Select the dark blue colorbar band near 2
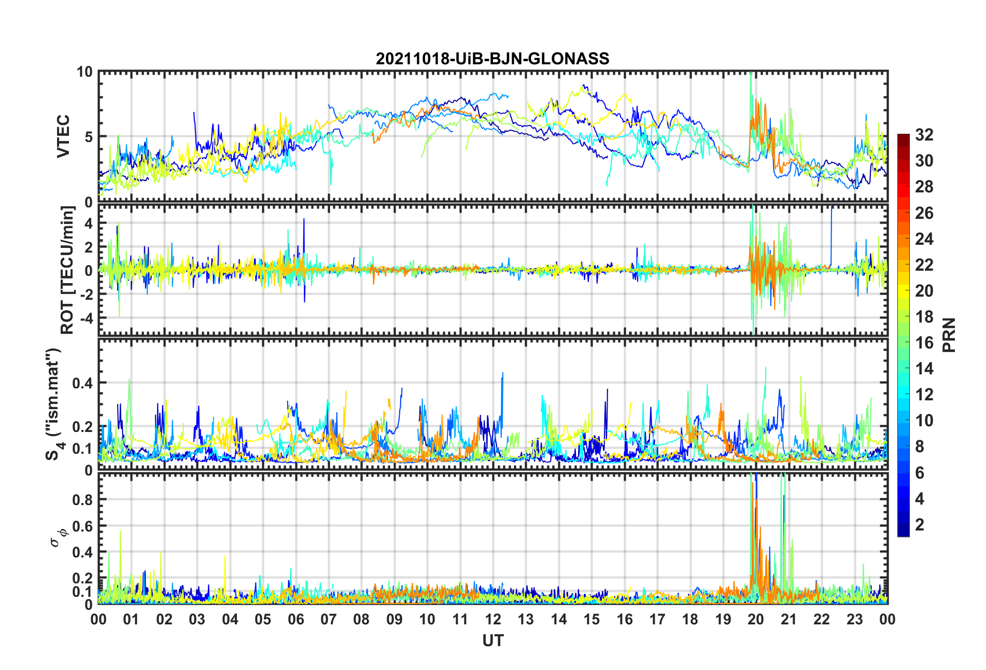 coord(904,525)
